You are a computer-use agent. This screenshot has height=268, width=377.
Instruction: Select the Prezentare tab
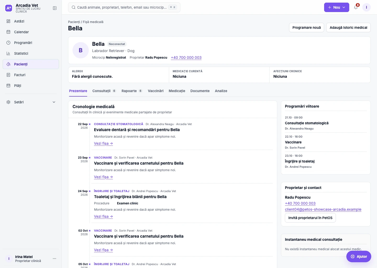coord(78,91)
